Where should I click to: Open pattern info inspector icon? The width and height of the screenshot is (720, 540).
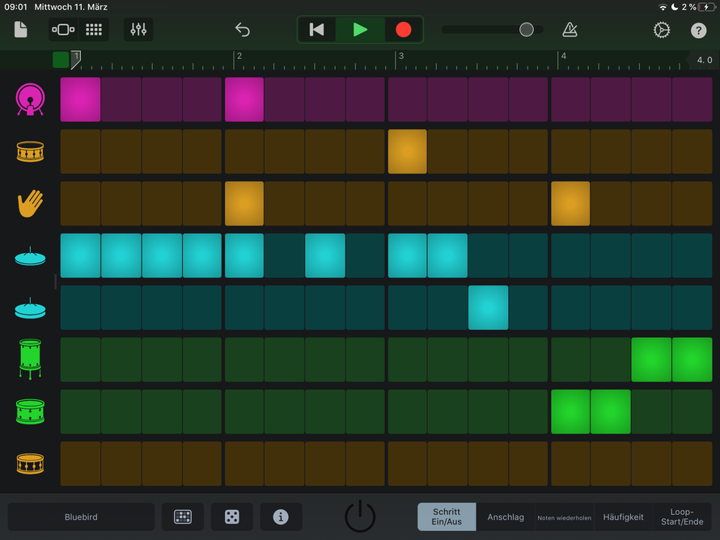[281, 517]
